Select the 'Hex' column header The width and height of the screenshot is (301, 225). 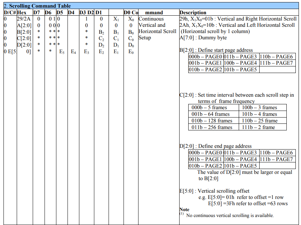tap(22, 13)
